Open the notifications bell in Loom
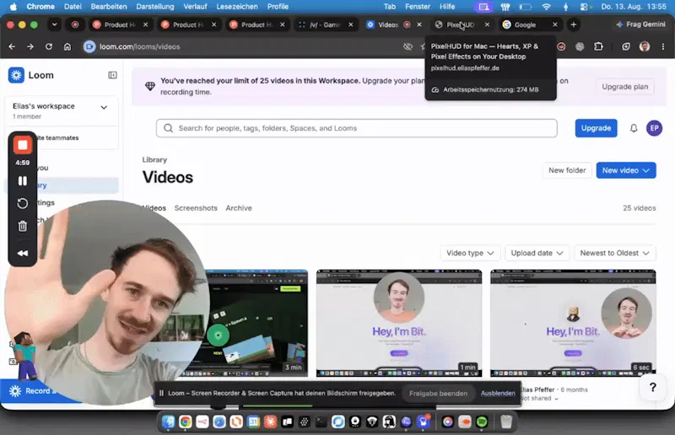Viewport: 675px width, 435px height. [634, 128]
